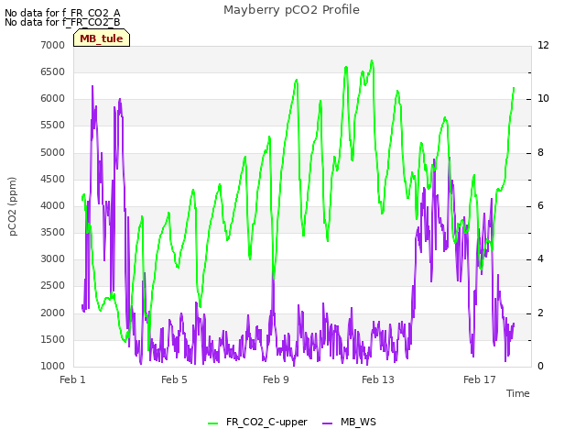The image size is (586, 440).
Task: Click the 0 right-axis value
Action: 540,367
